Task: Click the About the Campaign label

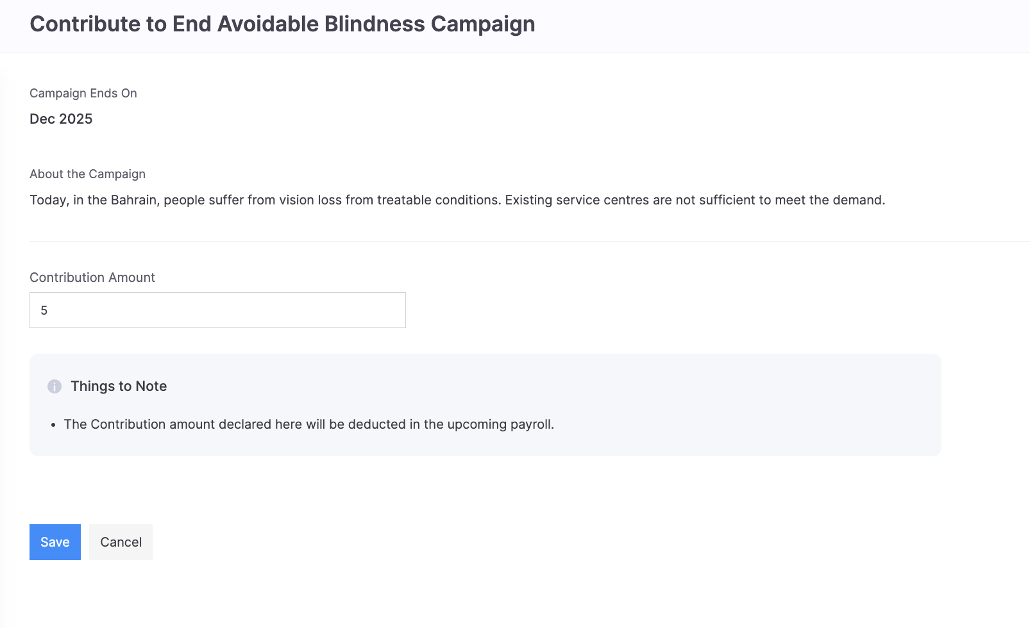Action: pyautogui.click(x=87, y=174)
